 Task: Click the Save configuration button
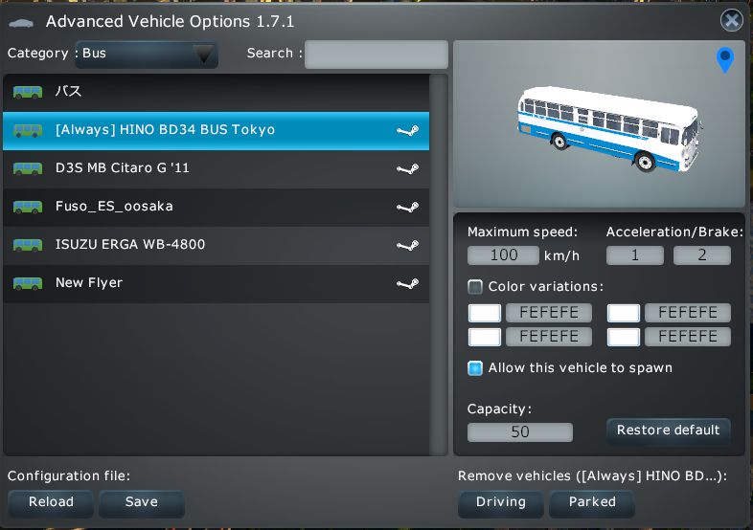click(142, 502)
